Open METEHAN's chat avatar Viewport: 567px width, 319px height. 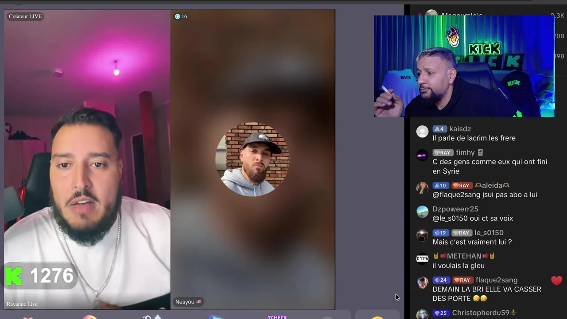click(423, 258)
